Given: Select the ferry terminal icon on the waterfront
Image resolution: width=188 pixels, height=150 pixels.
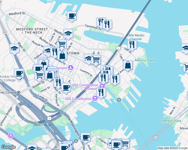Looking at the screenshot, I should (119, 100).
